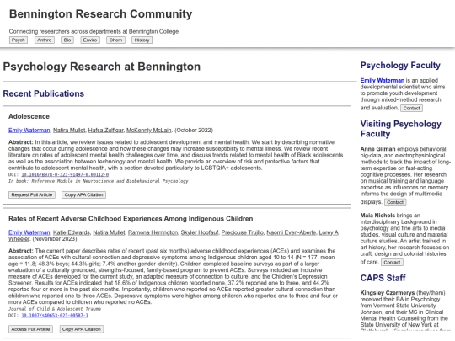This screenshot has height=341, width=455.
Task: Click the CAPS Staff heading
Action: (383, 278)
